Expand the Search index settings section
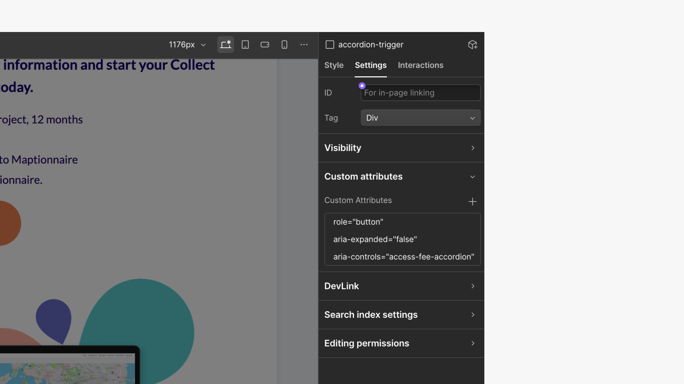The image size is (684, 384). tap(401, 314)
